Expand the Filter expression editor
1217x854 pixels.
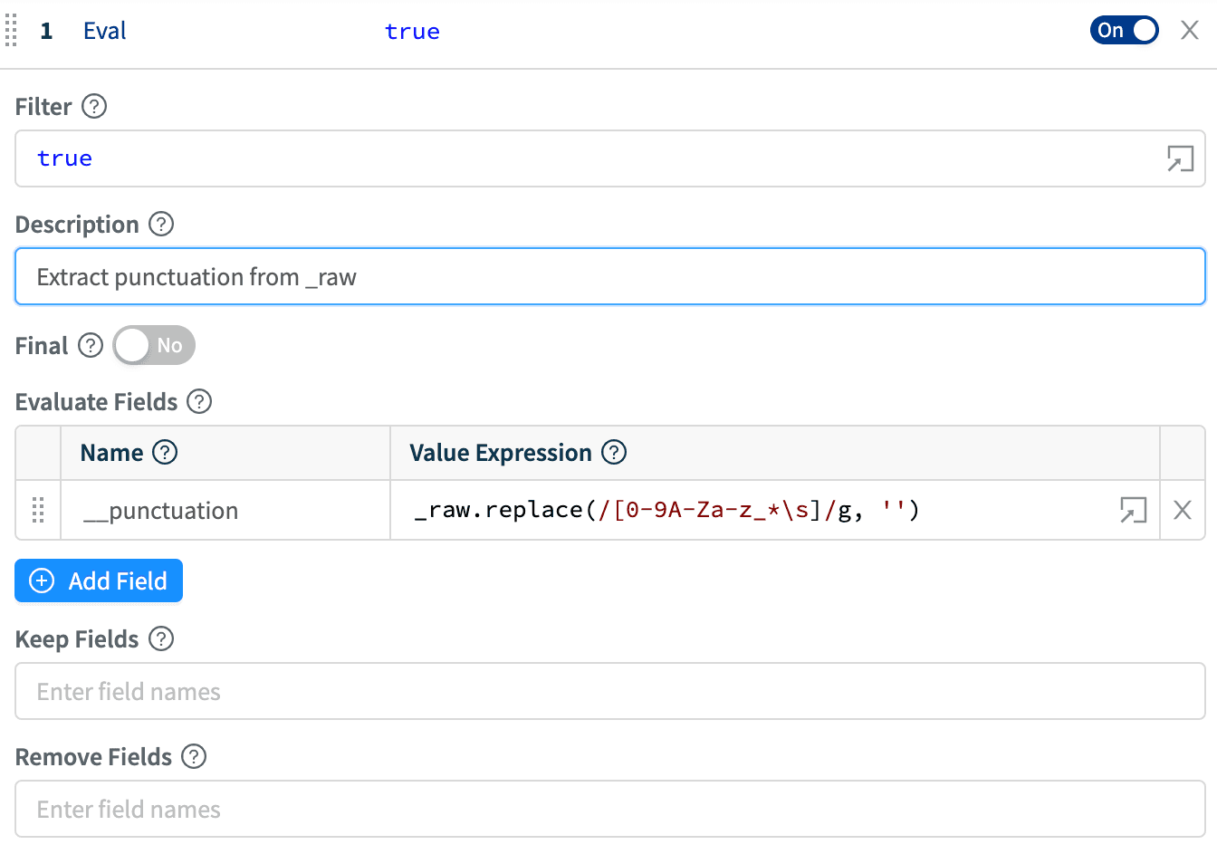point(1180,158)
